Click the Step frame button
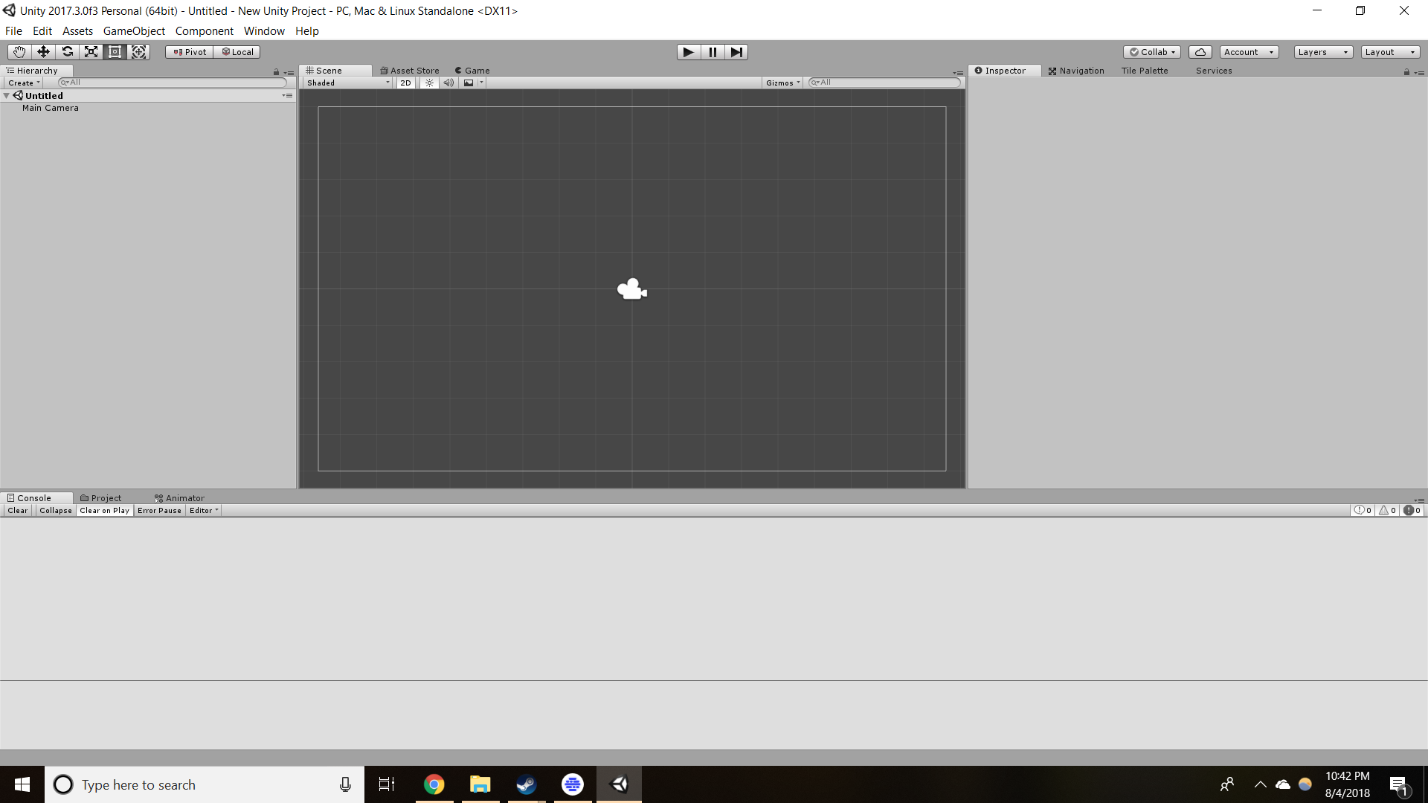 736,52
